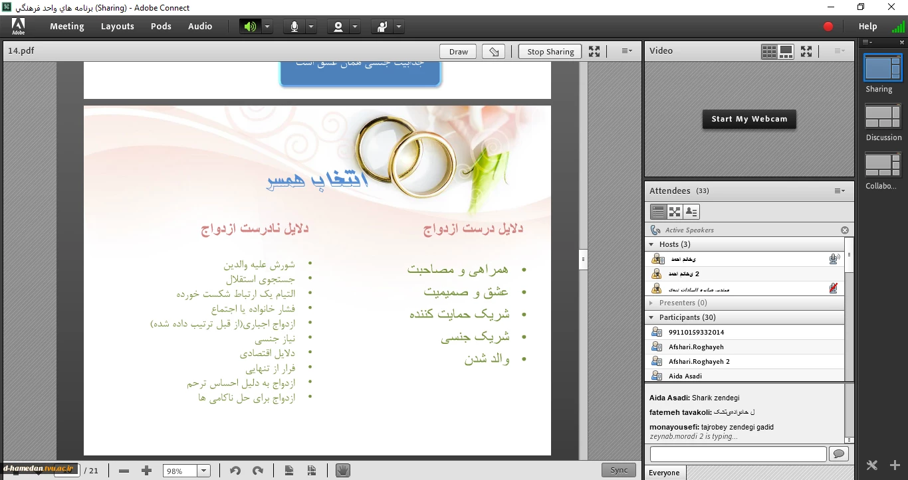Close the layouts side bar

pyautogui.click(x=902, y=42)
